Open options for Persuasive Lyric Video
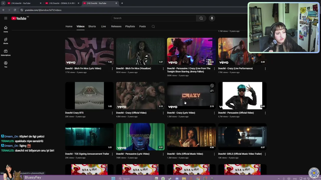Screen dimensions: 321x180 (163, 154)
